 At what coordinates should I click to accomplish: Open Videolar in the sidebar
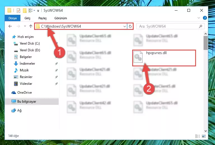click(x=26, y=84)
